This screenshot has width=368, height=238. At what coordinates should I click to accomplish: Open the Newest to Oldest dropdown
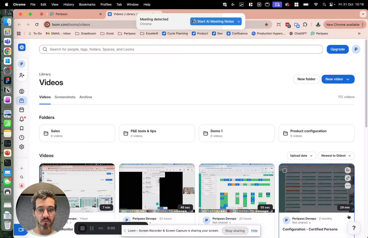[336, 156]
